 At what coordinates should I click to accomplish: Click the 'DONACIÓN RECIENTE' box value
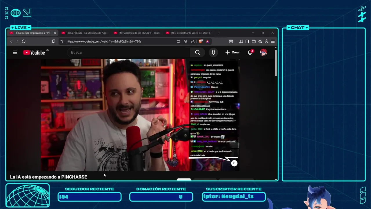[x=161, y=197]
